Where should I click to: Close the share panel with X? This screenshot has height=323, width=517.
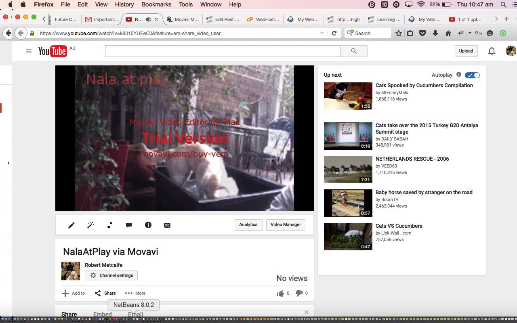307,312
